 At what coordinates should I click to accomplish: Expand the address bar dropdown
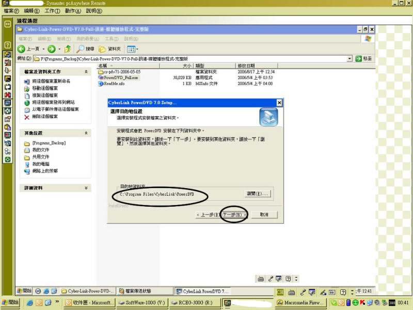click(x=350, y=58)
